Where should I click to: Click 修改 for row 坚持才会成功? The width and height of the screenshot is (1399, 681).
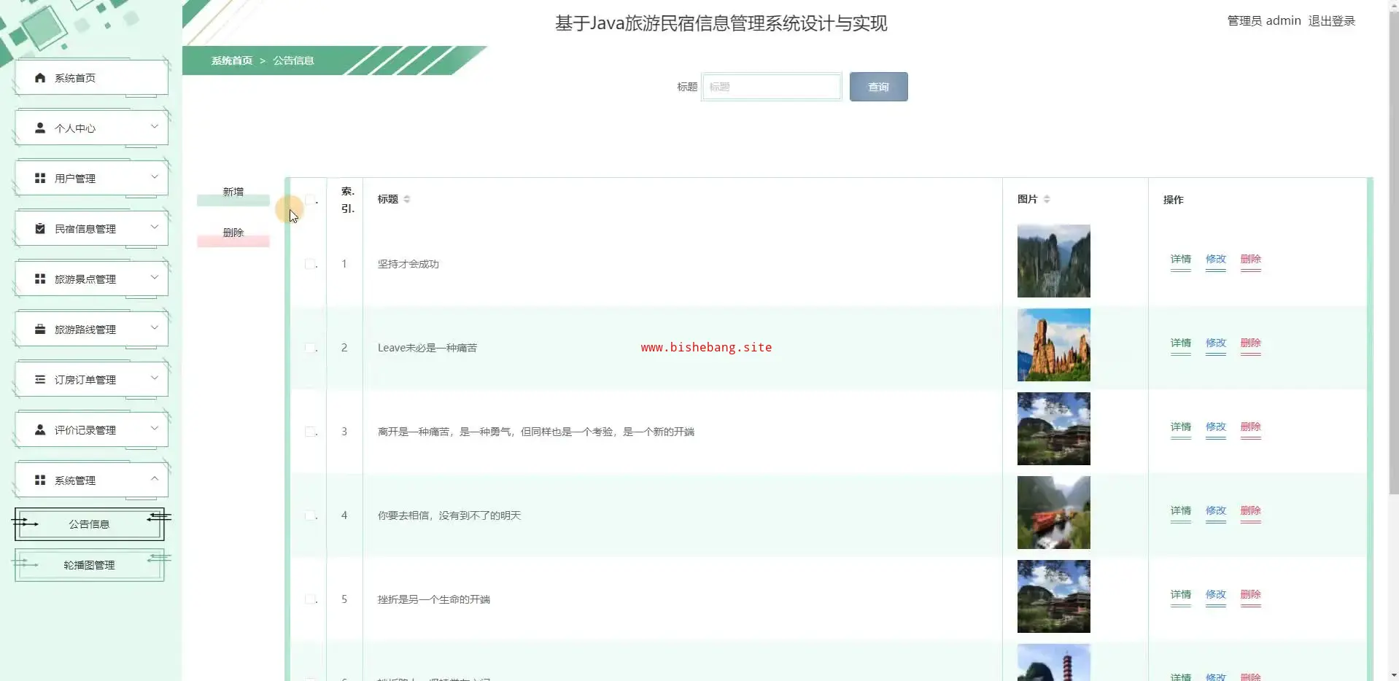(x=1216, y=260)
